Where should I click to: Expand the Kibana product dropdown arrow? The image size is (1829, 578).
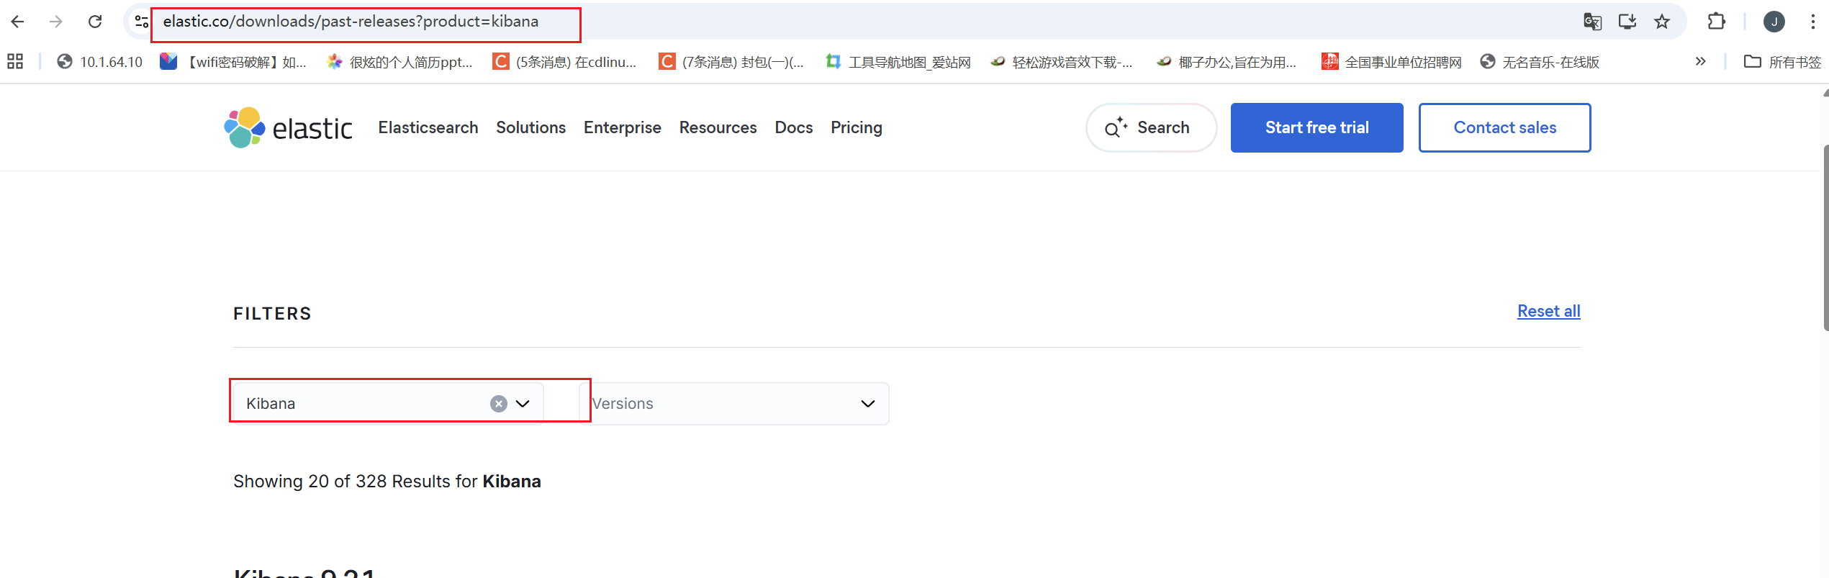tap(523, 404)
